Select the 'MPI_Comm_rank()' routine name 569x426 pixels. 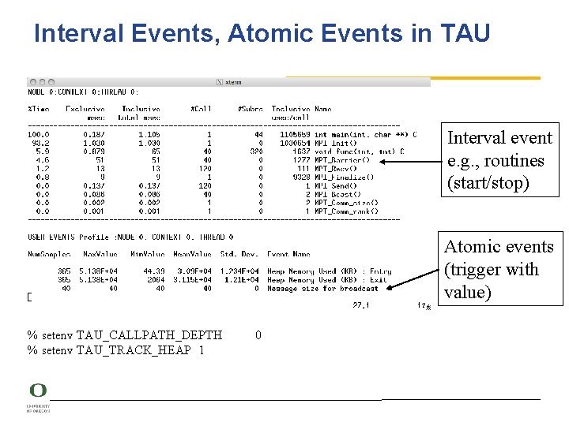(346, 211)
